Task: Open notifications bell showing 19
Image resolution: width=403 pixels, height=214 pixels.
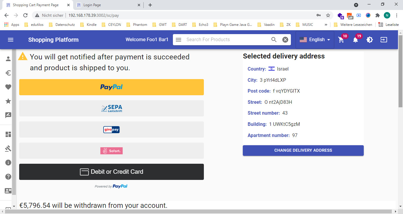Action: pos(356,40)
